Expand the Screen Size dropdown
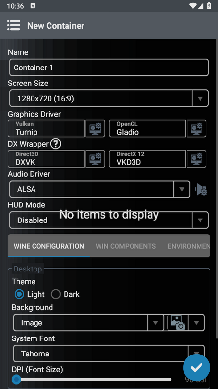This screenshot has height=389, width=218. pos(109,99)
